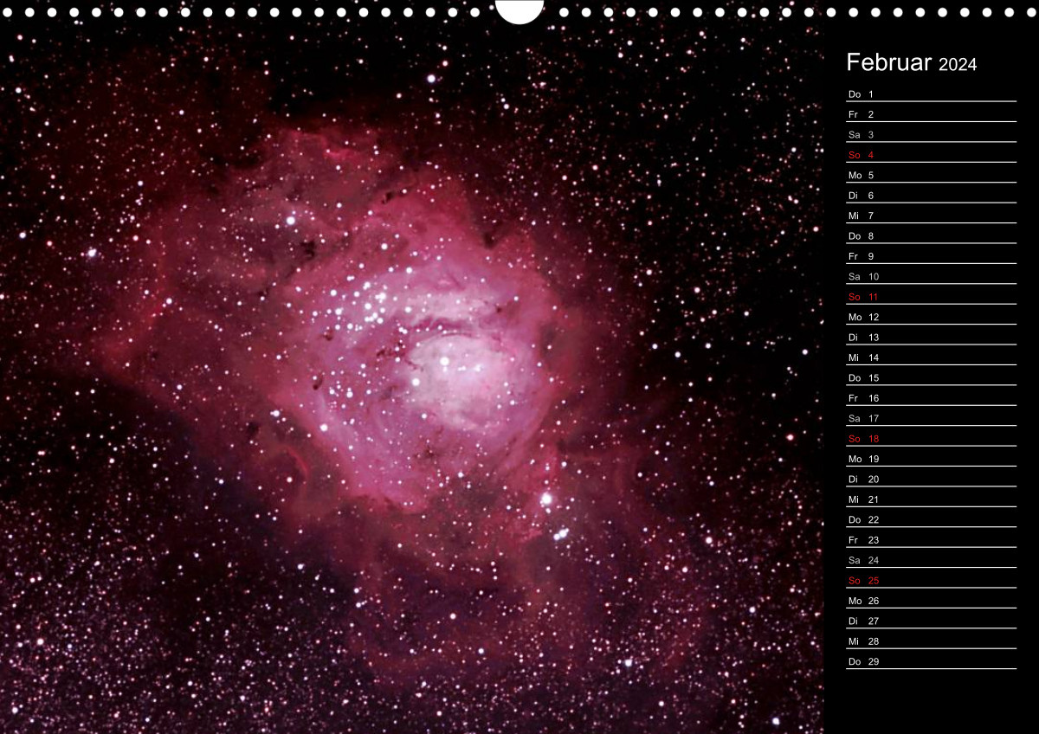Select the date row 'Mi 28'
Image resolution: width=1039 pixels, height=734 pixels.
[931, 639]
